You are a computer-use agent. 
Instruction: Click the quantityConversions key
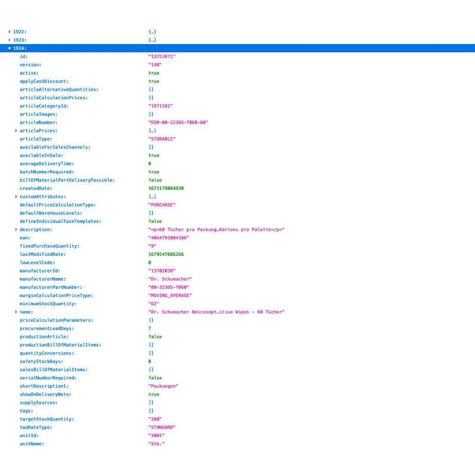click(x=47, y=353)
